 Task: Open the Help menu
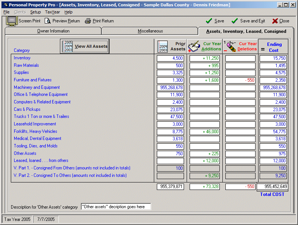(x=68, y=12)
